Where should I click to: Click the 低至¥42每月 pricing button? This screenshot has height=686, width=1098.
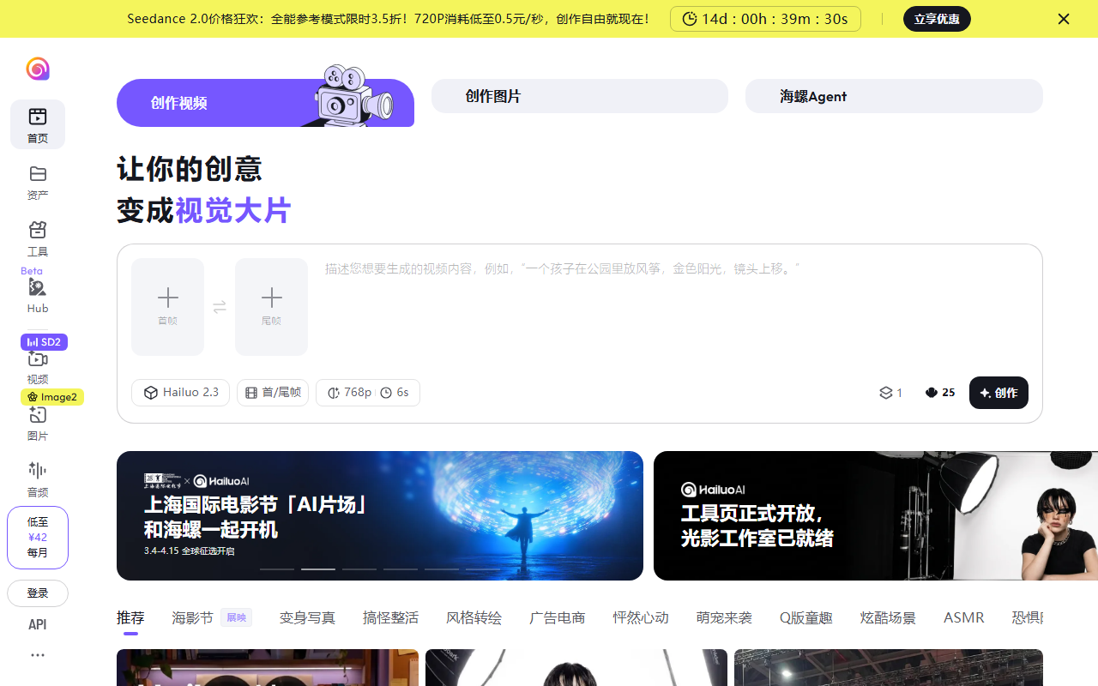pos(38,538)
